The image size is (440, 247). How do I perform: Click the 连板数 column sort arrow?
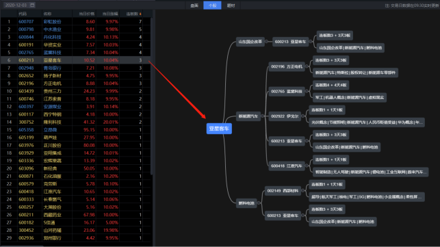click(140, 14)
